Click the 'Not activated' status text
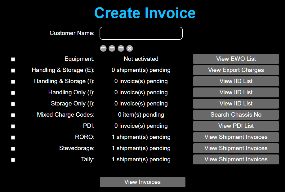Viewport: 285px width, 192px height. click(141, 59)
